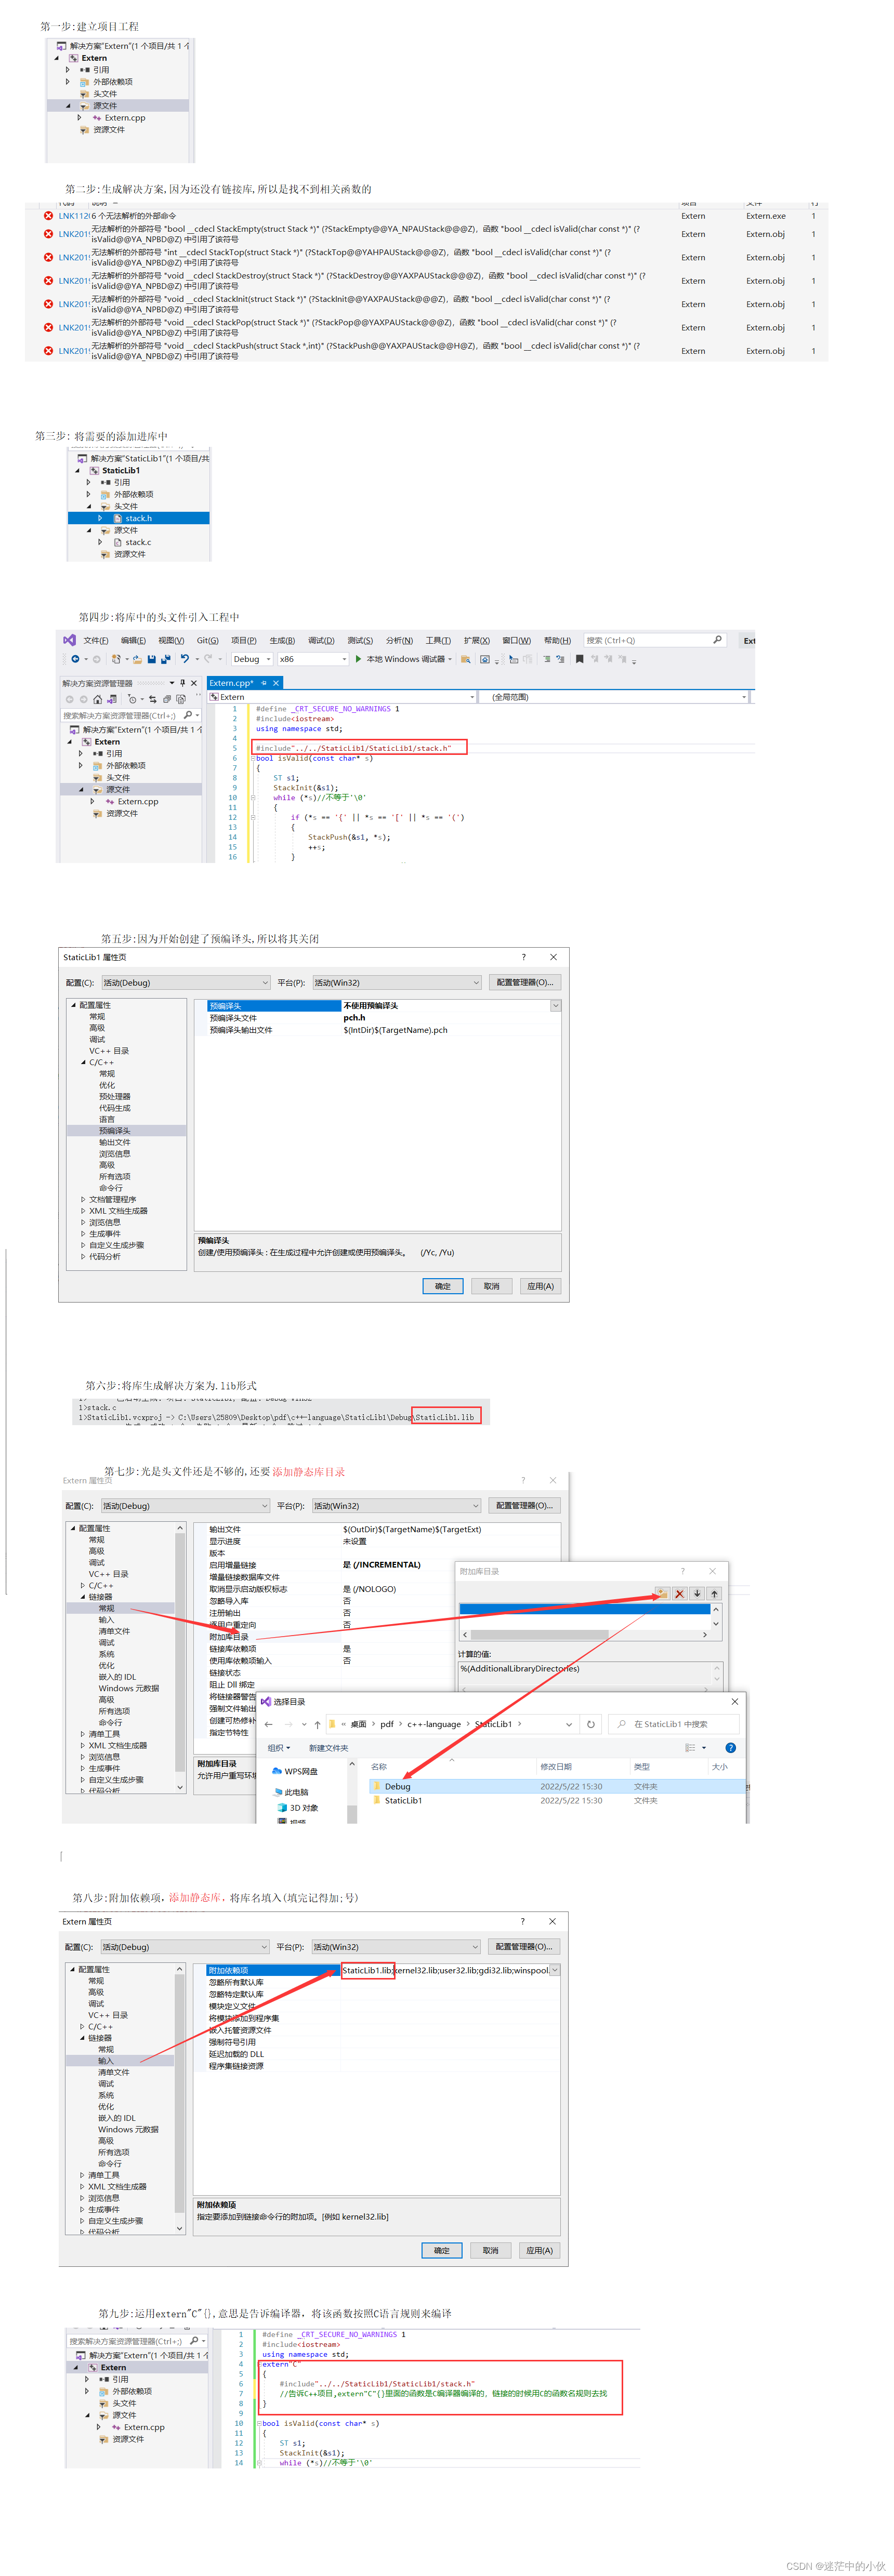Open the x86 platform dropdown in toolbar
Image resolution: width=894 pixels, height=2576 pixels.
[313, 659]
